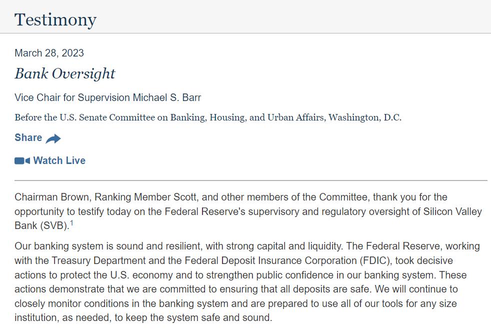Click the Share arrow icon
The image size is (491, 329).
click(x=53, y=138)
